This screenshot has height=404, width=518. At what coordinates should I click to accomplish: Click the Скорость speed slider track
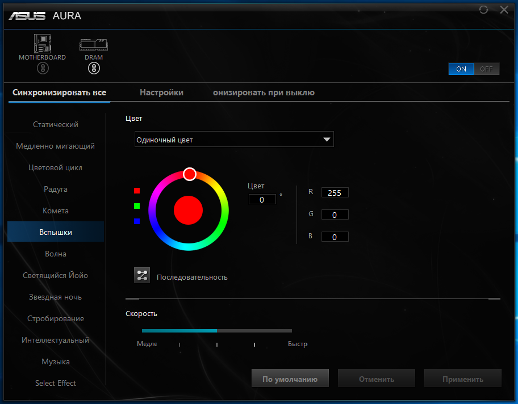(x=217, y=330)
